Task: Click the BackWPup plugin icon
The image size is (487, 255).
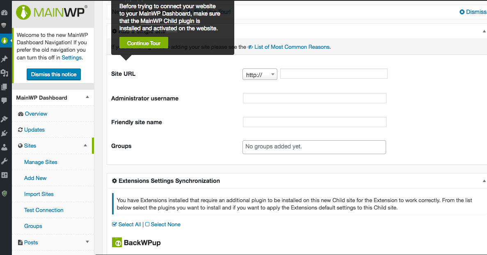Action: [117, 242]
